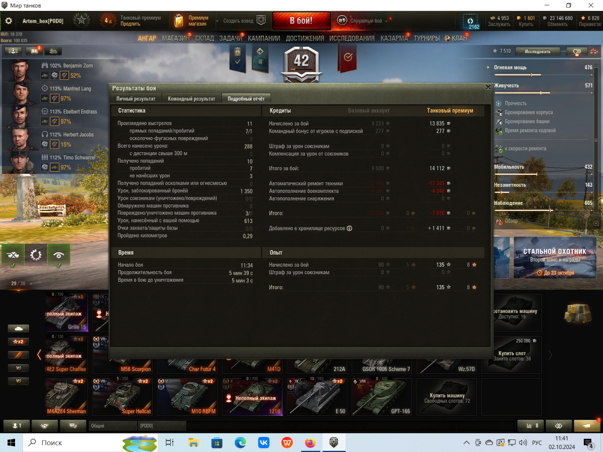
Task: Click the gear equipment slot
Action: click(x=36, y=255)
